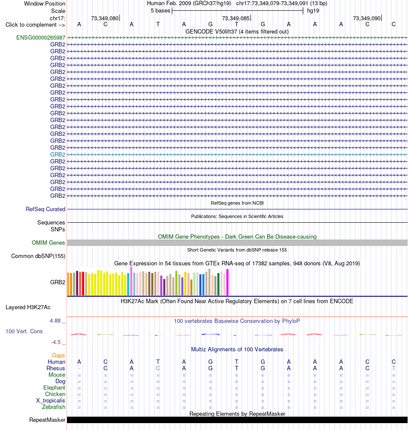
Task: Click 'Repeating Elements by RepeatMasker' title
Action: (237, 414)
